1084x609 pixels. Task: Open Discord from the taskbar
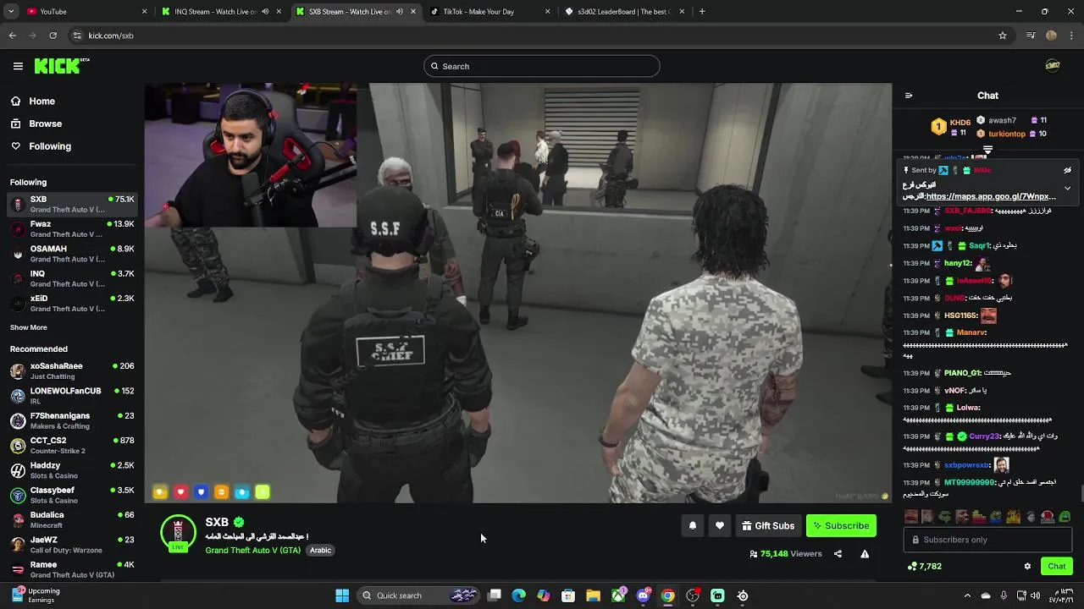(x=643, y=595)
